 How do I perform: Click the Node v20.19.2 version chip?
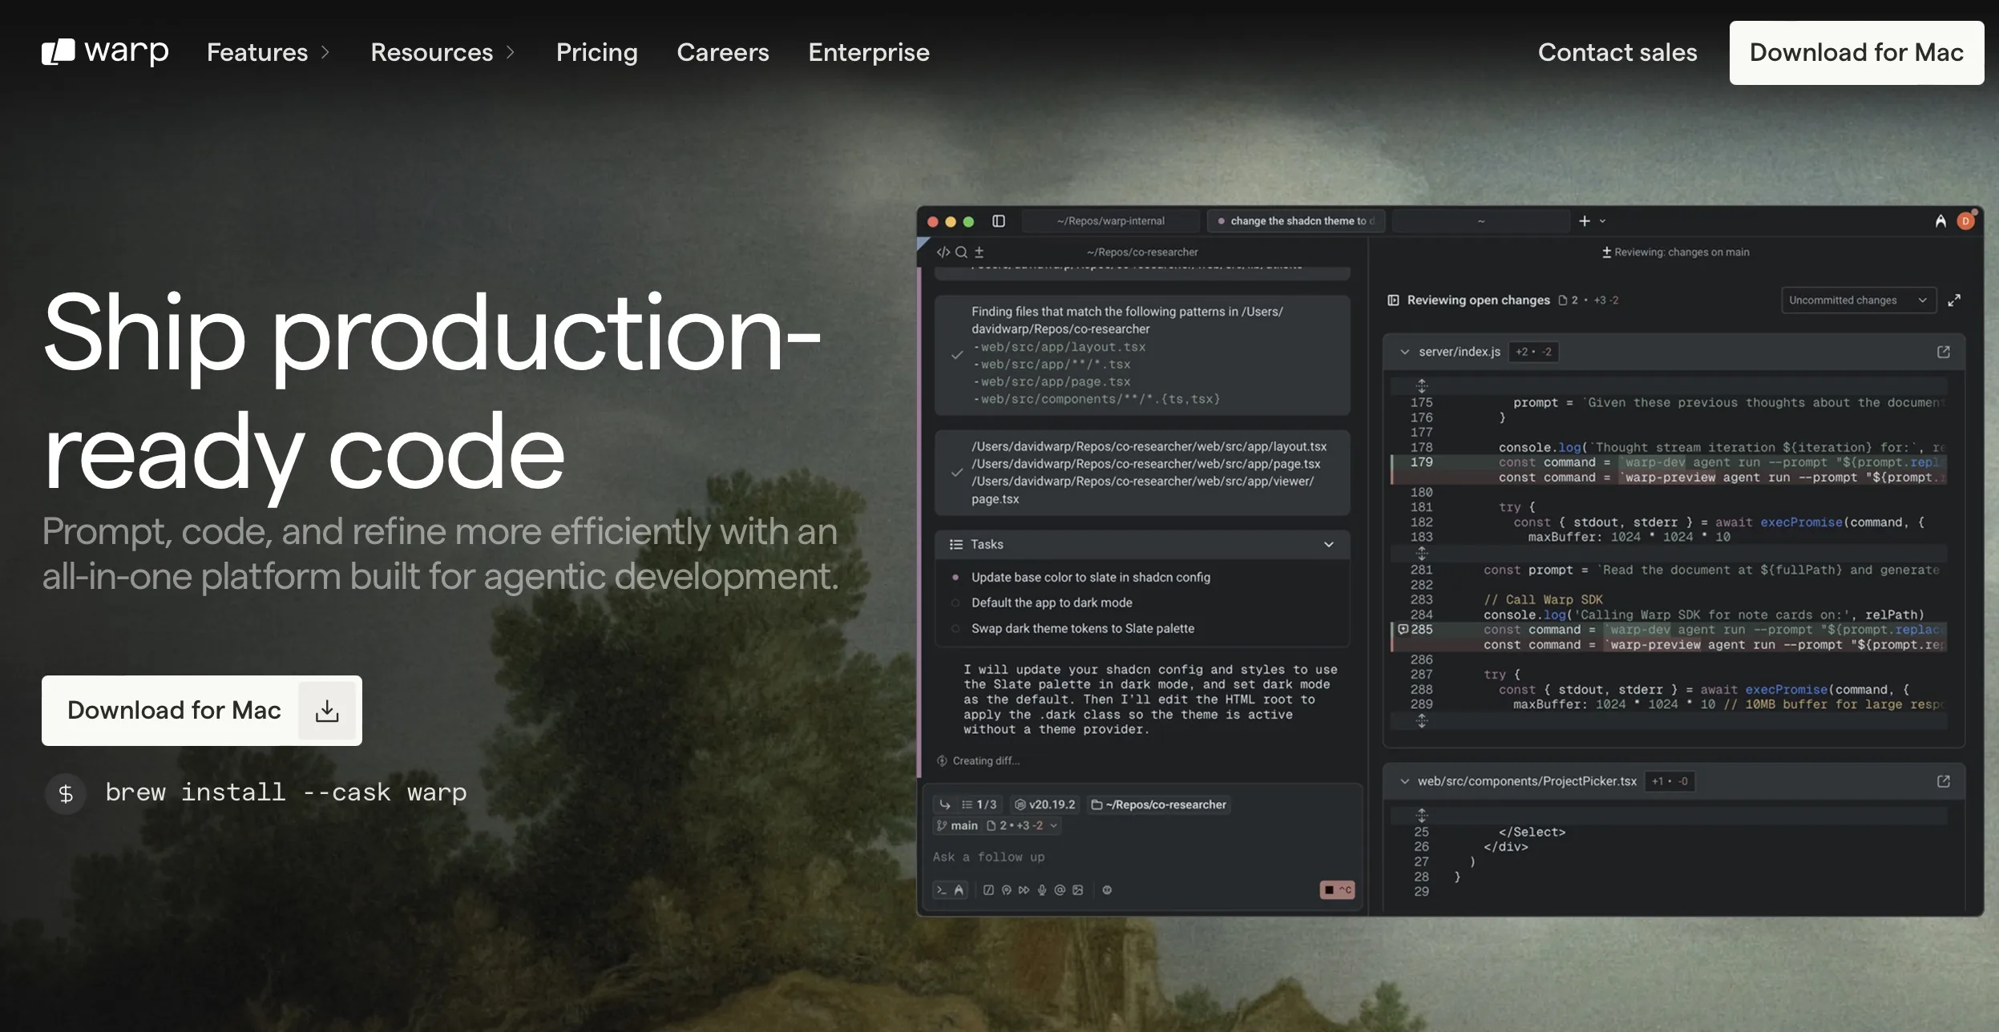click(1044, 804)
